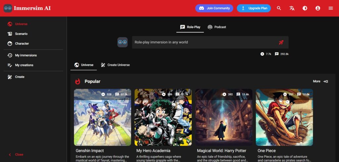The width and height of the screenshot is (339, 162).
Task: Click the Character face icon
Action: click(x=10, y=44)
